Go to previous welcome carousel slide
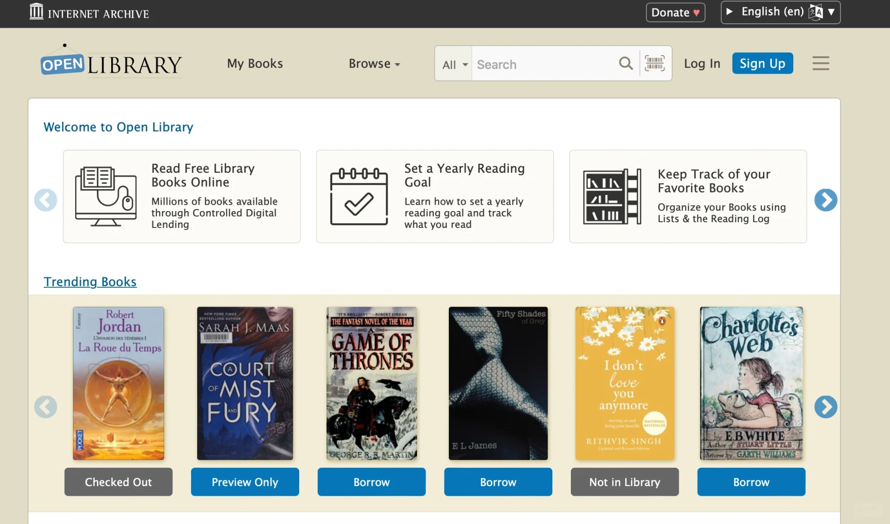890x524 pixels. 46,200
